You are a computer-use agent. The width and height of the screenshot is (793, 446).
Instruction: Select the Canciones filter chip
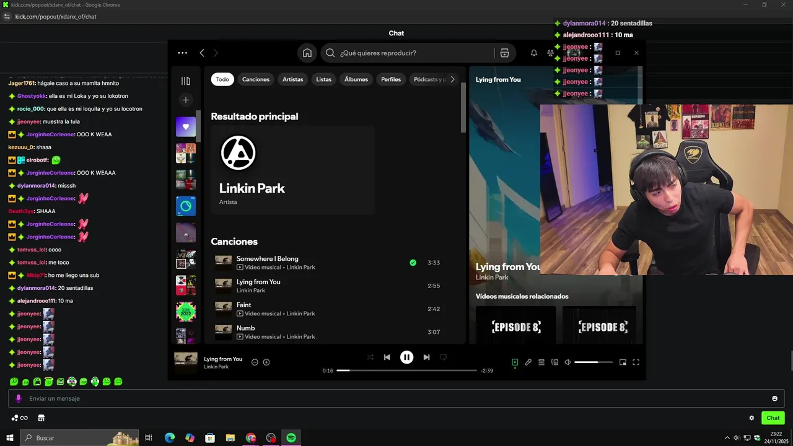pos(256,79)
